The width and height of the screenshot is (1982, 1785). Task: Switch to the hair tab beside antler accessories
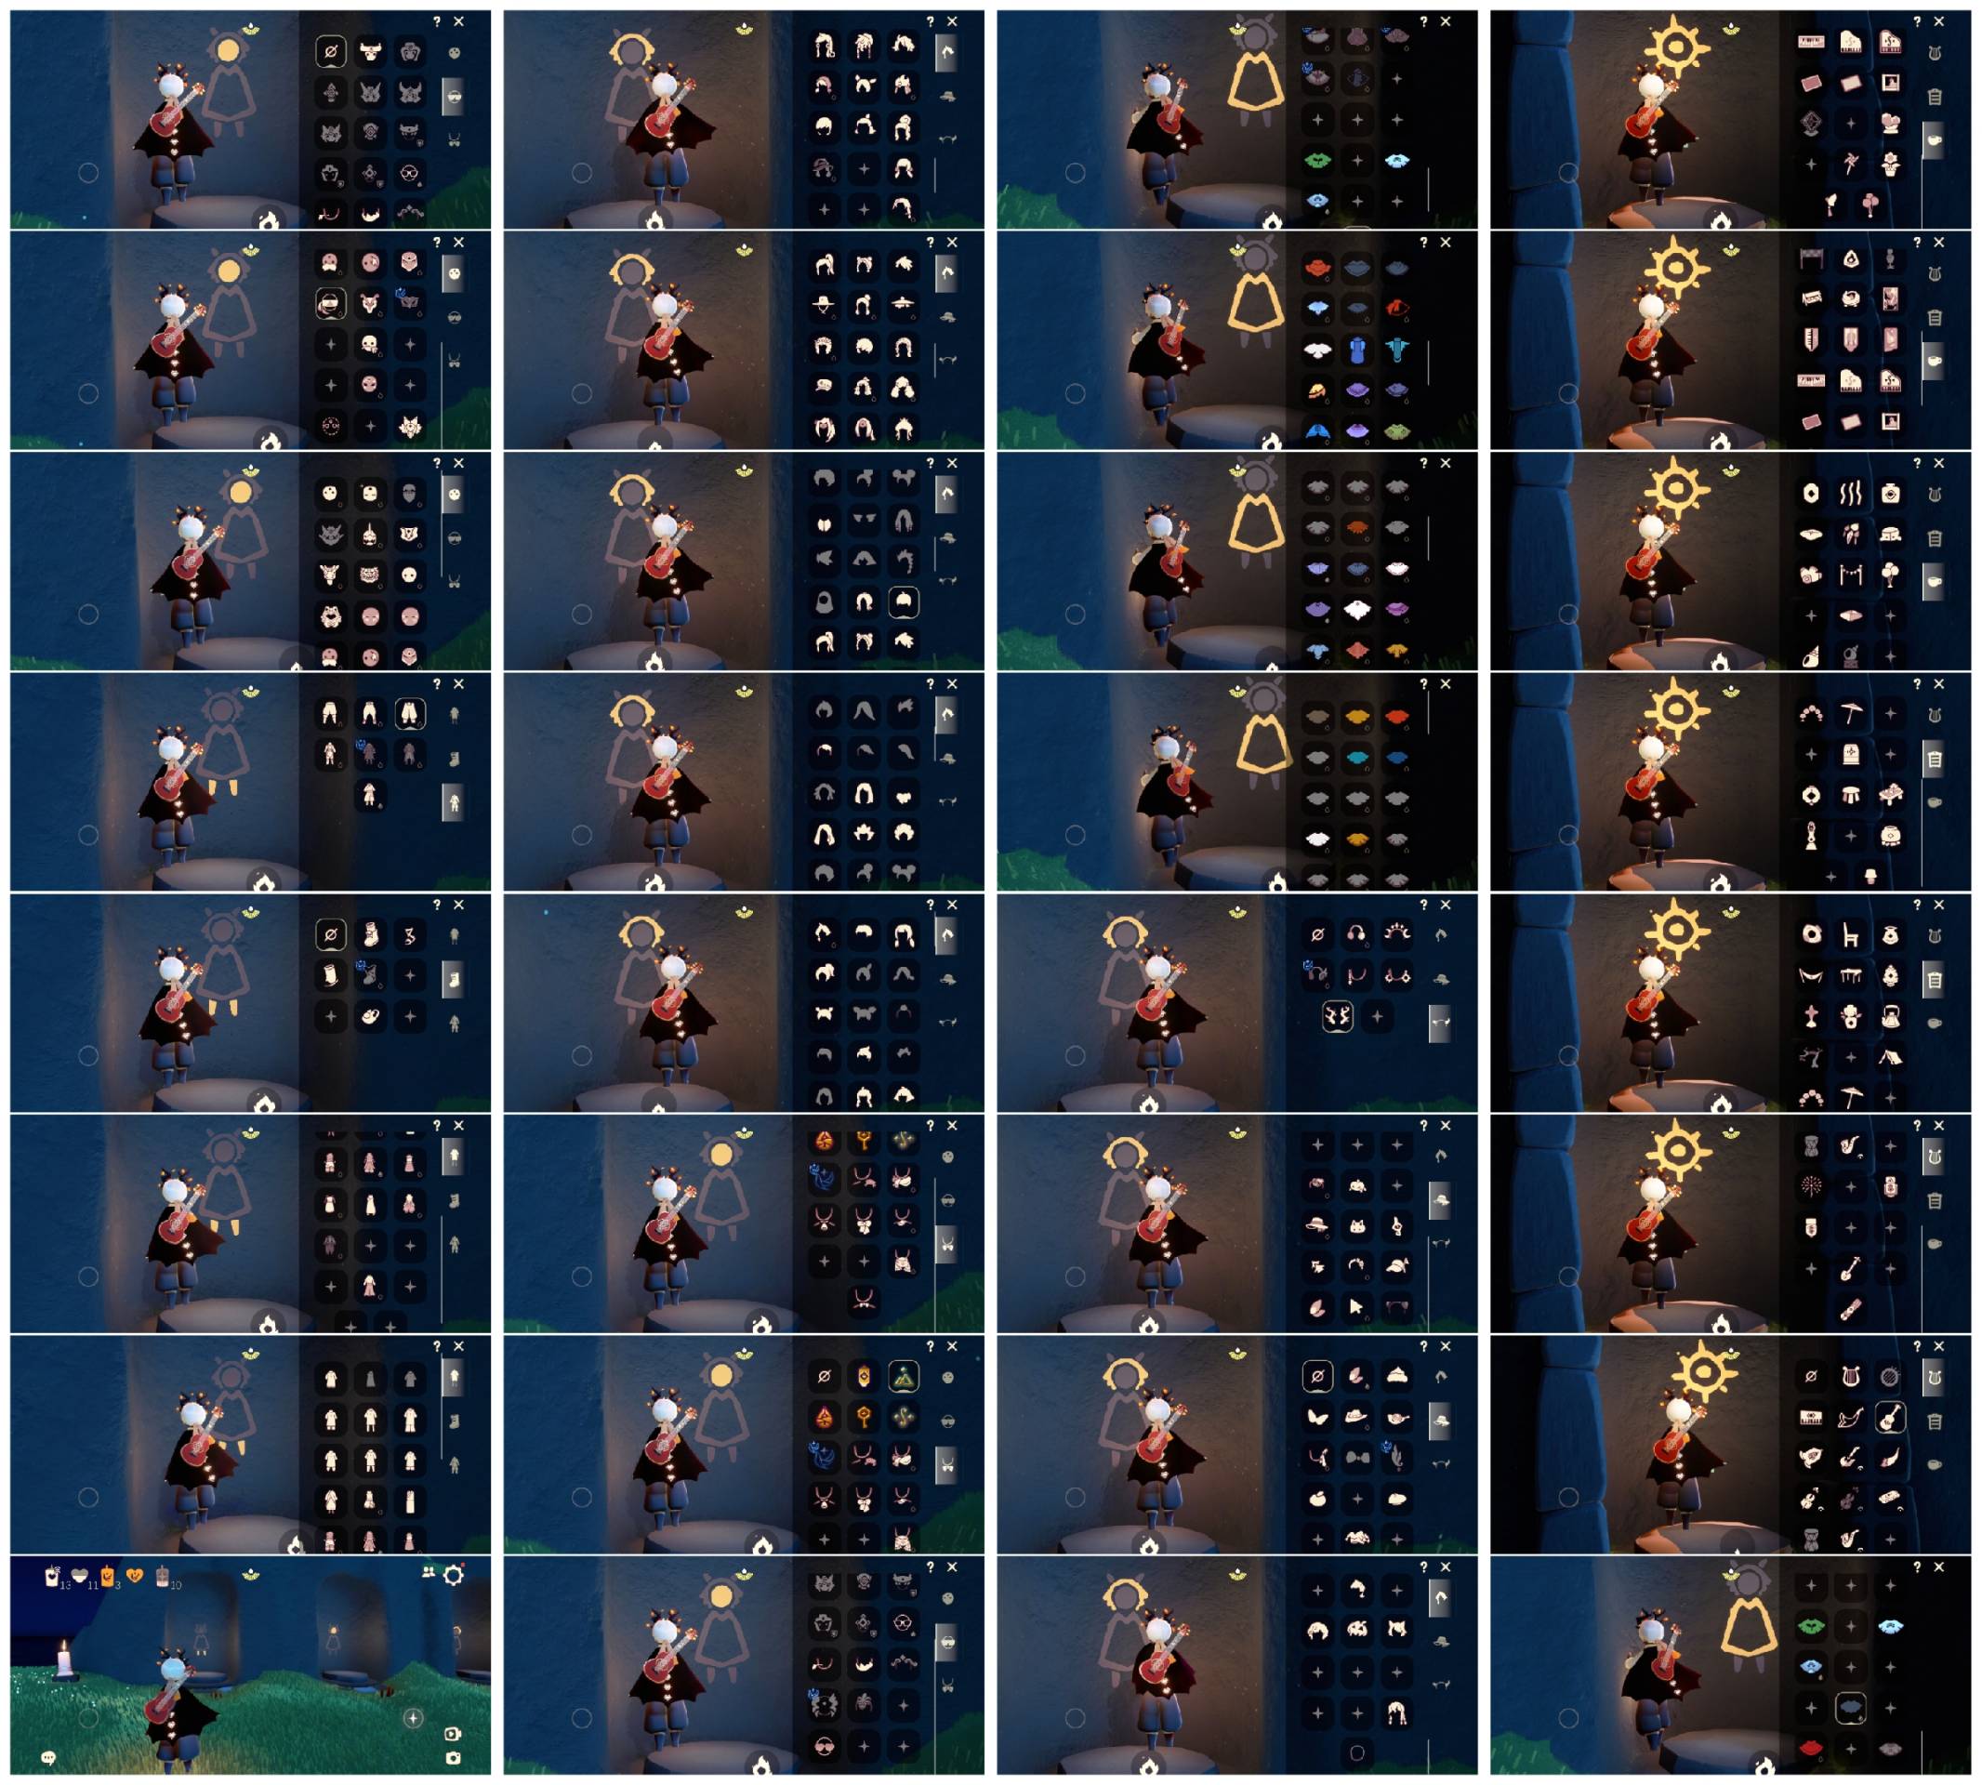1441,934
